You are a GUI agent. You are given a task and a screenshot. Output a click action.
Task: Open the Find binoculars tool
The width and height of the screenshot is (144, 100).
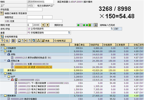point(13,40)
